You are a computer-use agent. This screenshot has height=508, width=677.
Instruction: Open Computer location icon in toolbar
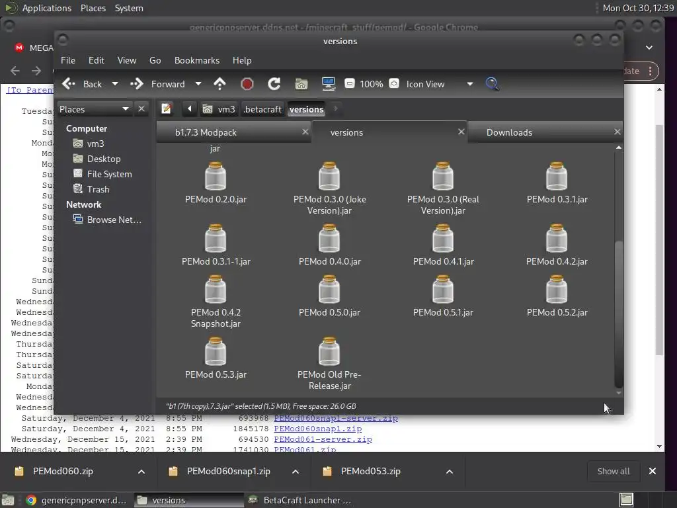(x=329, y=84)
